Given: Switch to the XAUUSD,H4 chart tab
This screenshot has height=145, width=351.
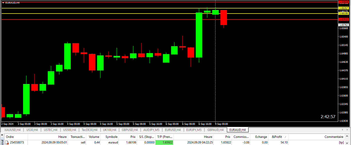Looking at the screenshot, I should coord(12,130).
